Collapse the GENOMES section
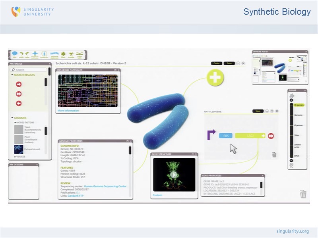The image size is (318, 238). pos(12,117)
